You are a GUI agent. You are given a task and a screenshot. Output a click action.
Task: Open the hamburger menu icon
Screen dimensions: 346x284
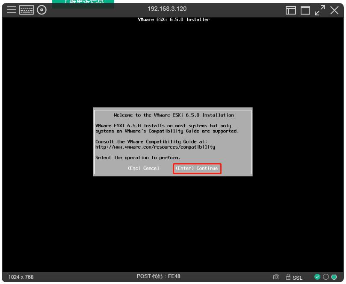[12, 10]
